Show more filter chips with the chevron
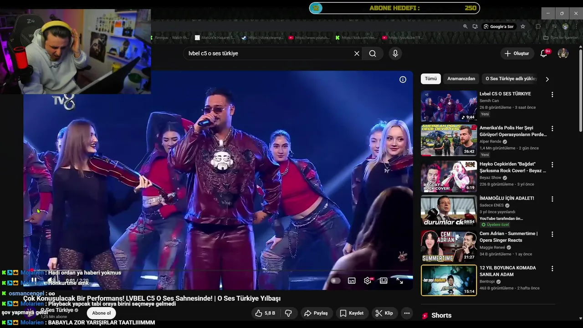 [x=547, y=79]
